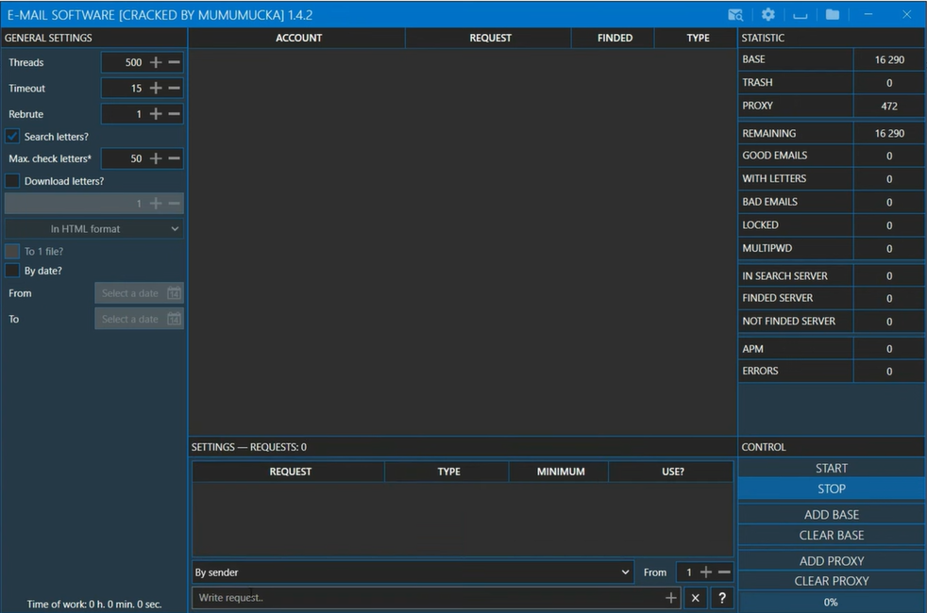Open the From date picker calendar
Screen dimensions: 927x613
point(174,293)
